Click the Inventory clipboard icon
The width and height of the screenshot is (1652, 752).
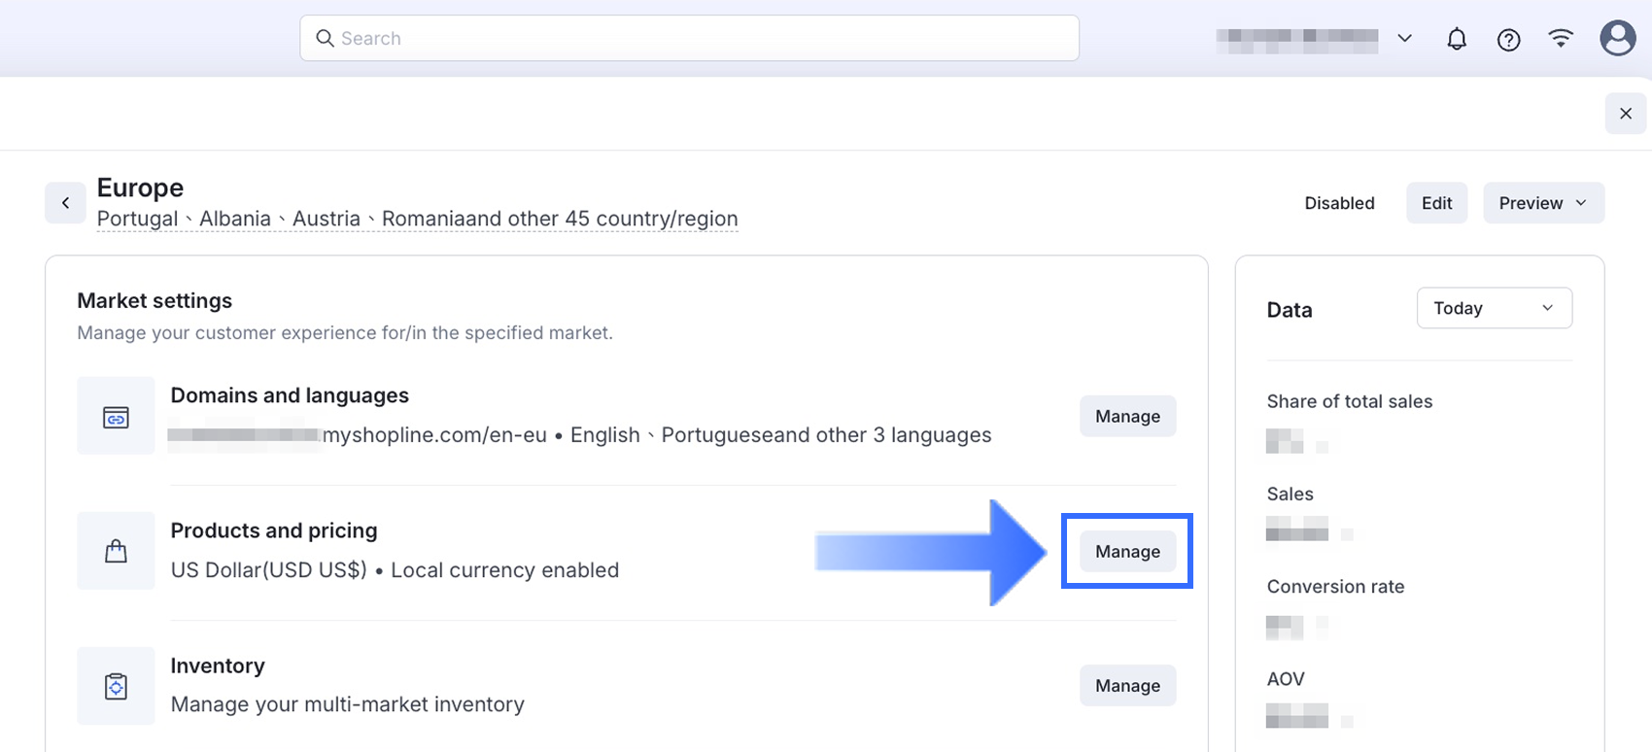tap(116, 686)
